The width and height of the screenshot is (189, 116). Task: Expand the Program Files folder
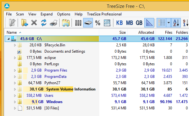15,70
